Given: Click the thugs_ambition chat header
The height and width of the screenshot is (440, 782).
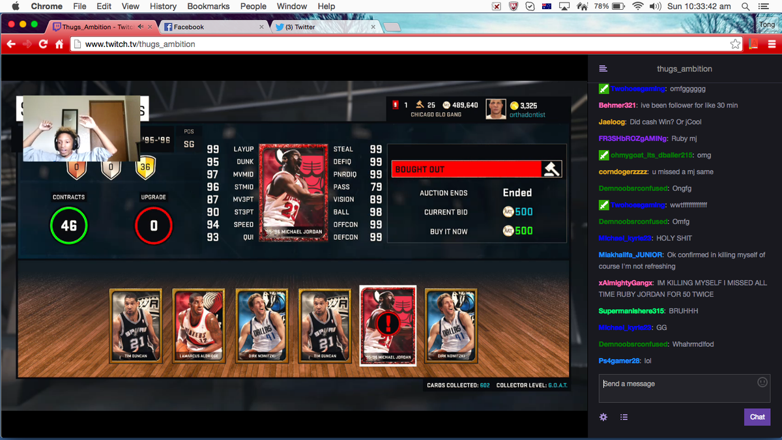Looking at the screenshot, I should point(684,68).
